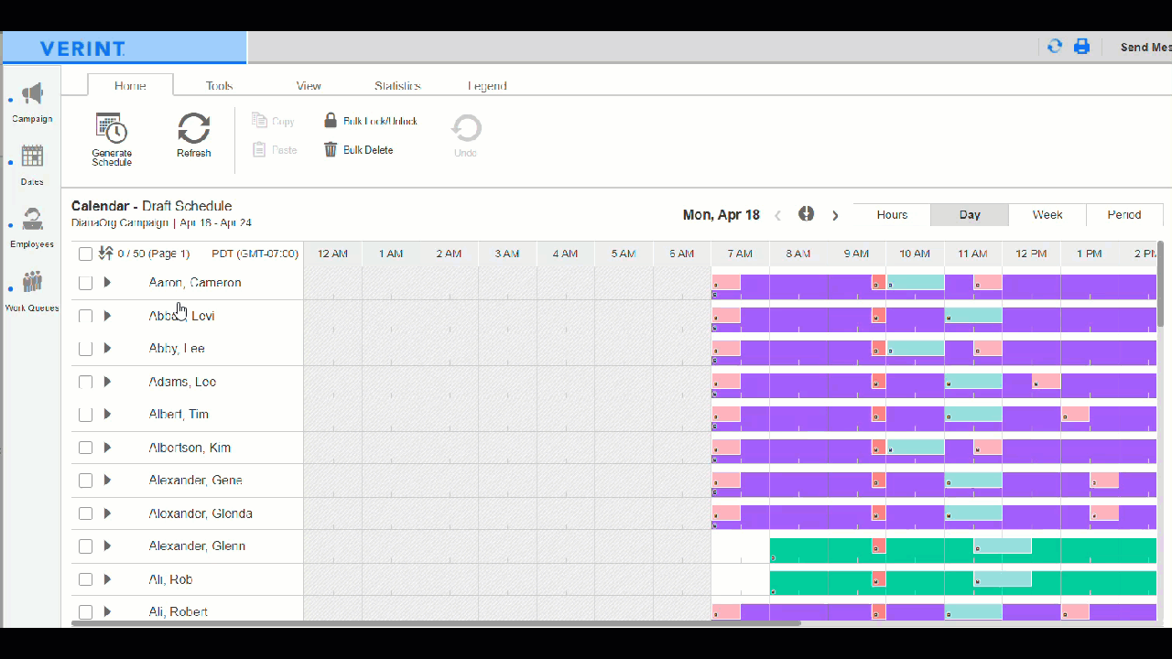Screen dimensions: 1172x659
Task: Open the Legend tab
Action: click(x=487, y=85)
